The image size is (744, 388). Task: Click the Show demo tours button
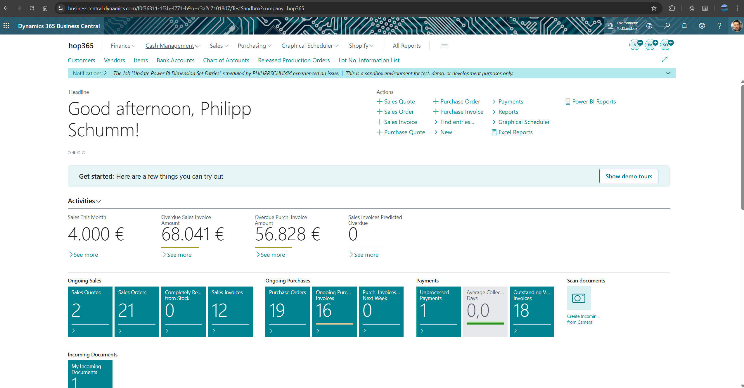click(x=629, y=176)
